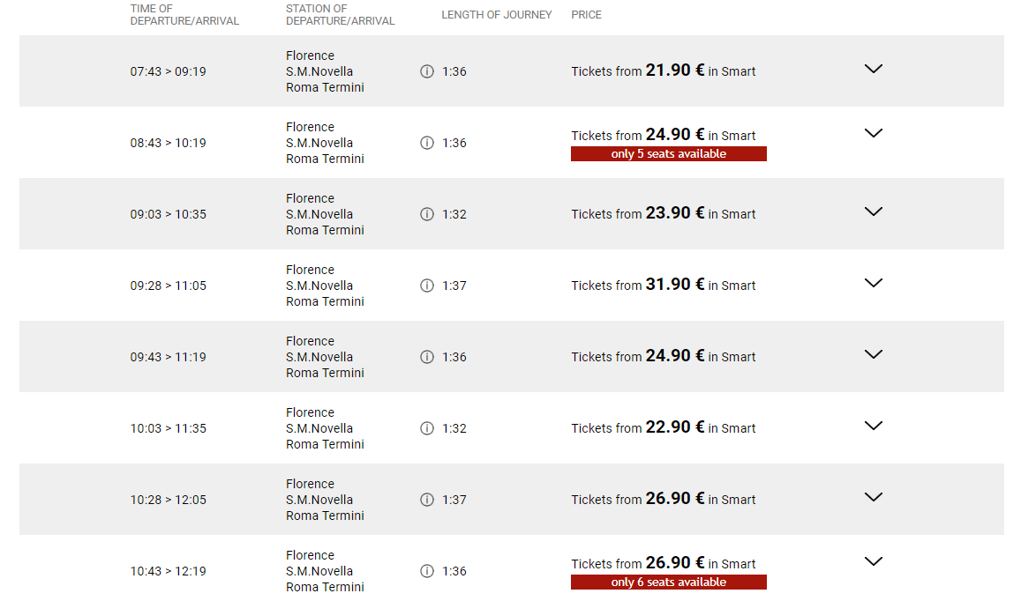Click info icon for 07:43 train
The width and height of the screenshot is (1021, 601).
click(x=427, y=71)
